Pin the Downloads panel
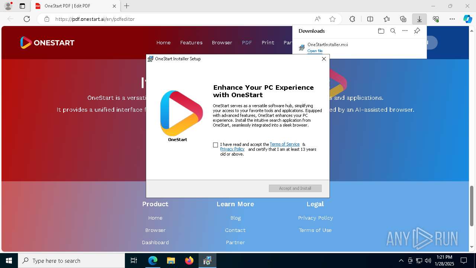476x268 pixels. coord(417,31)
